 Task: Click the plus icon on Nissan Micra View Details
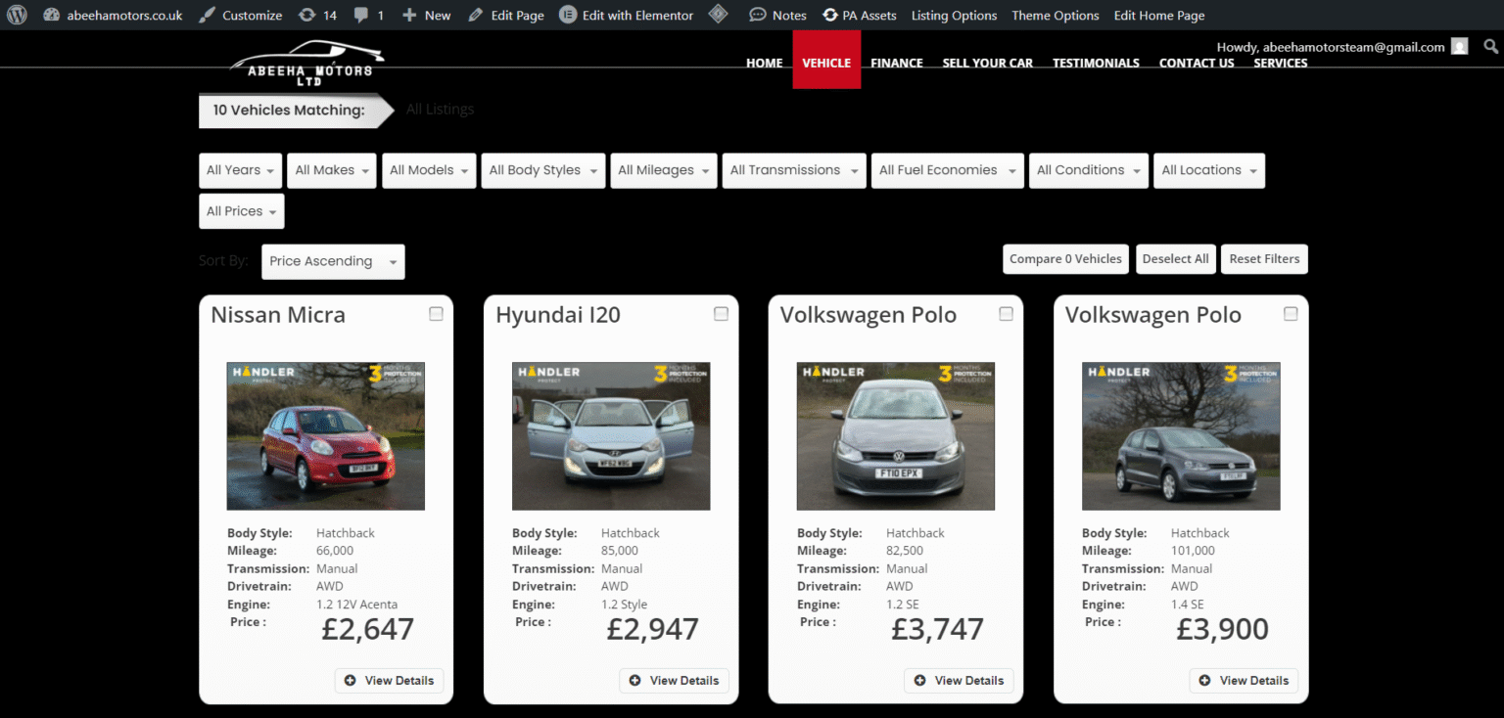(350, 681)
